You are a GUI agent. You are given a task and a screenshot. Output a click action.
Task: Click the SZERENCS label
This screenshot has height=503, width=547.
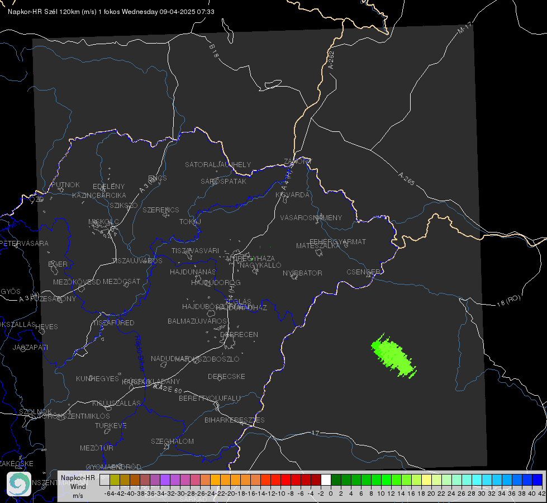pyautogui.click(x=161, y=210)
